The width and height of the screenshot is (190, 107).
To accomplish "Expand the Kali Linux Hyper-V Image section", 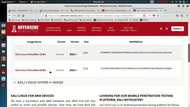I will [x=39, y=82].
